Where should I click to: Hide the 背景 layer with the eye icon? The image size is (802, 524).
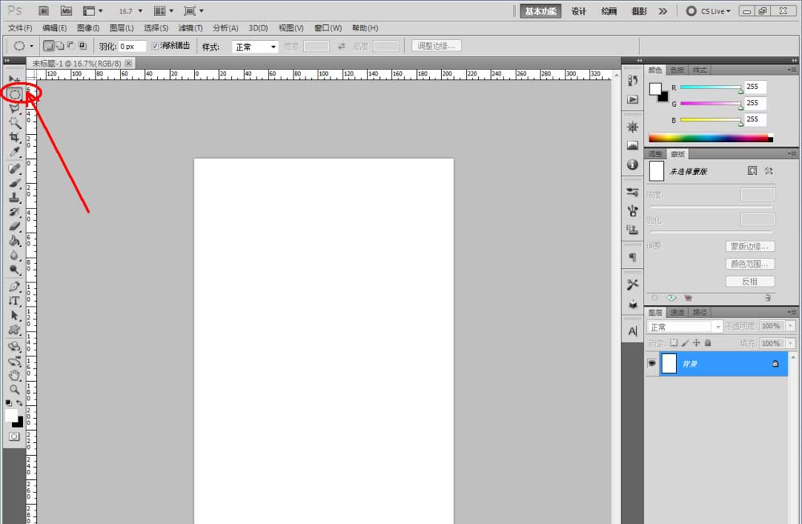coord(651,364)
